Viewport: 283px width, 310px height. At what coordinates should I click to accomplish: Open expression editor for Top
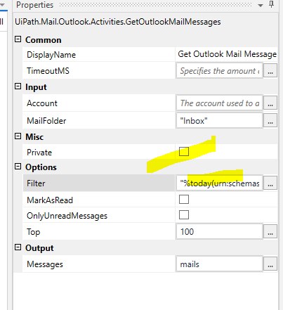point(270,231)
